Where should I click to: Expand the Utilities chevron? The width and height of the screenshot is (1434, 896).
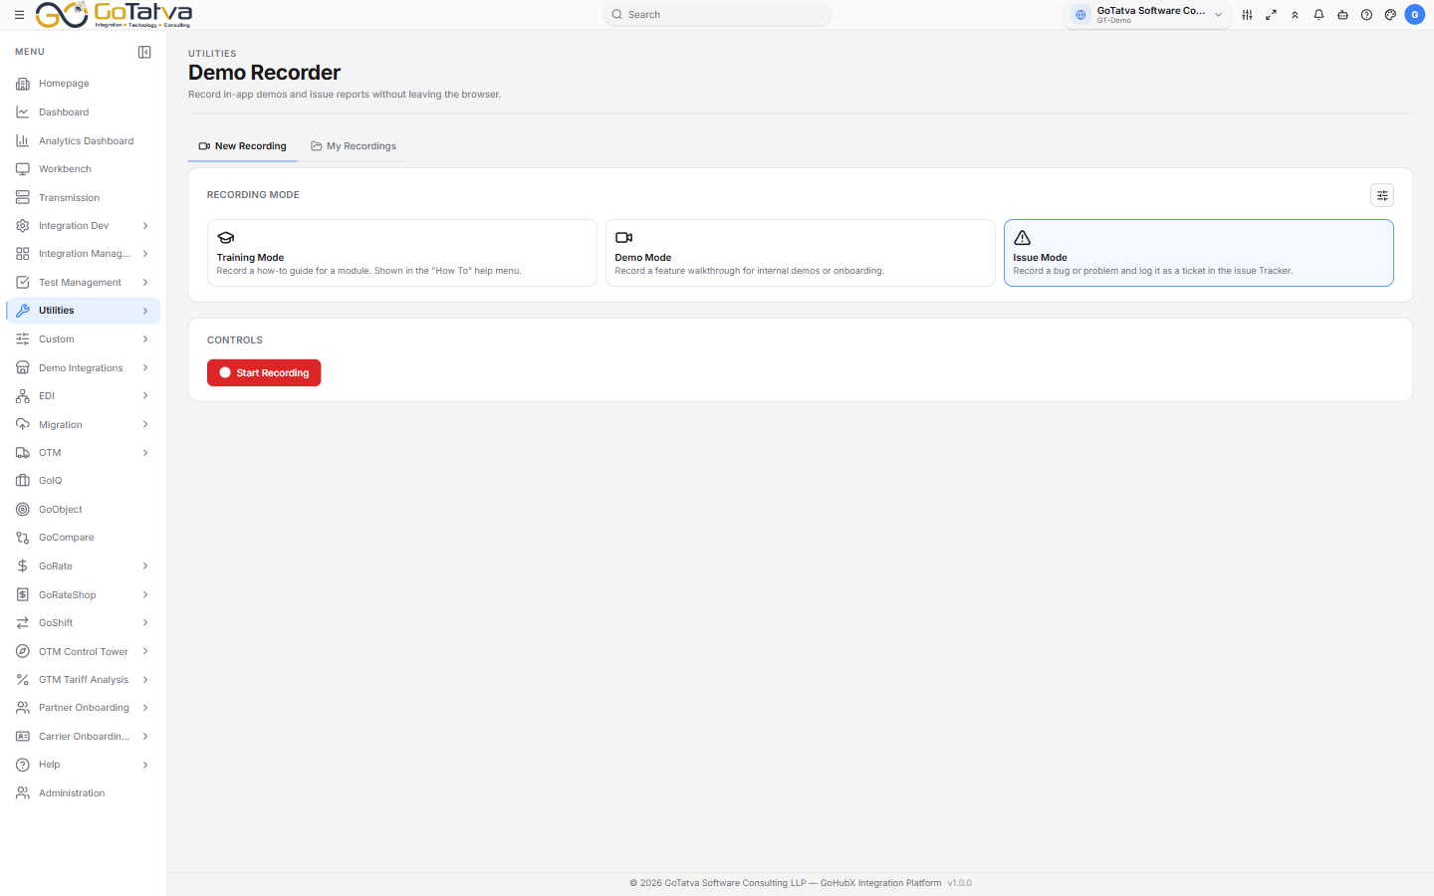145,311
